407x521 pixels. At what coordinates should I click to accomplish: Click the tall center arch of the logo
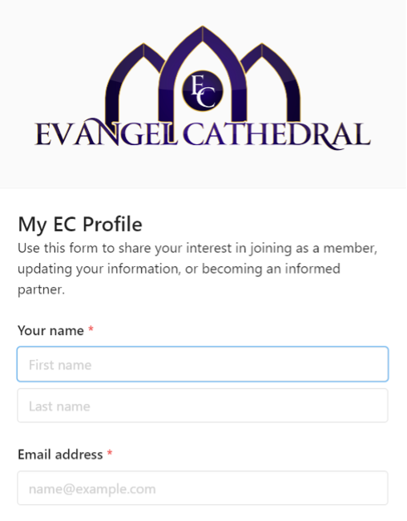tap(203, 74)
